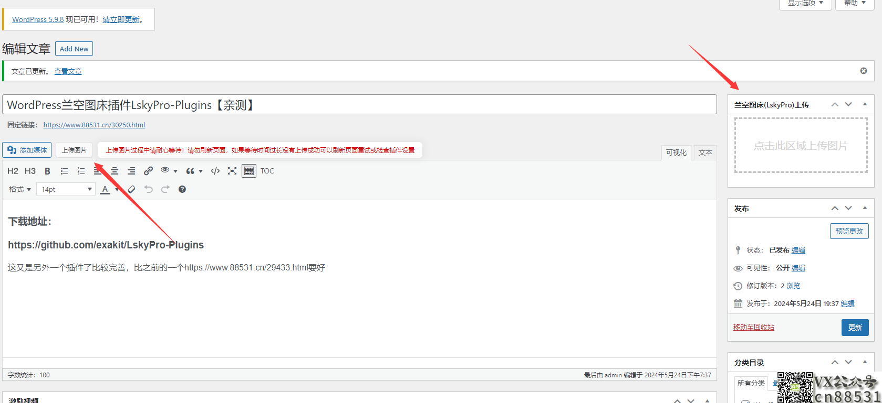The width and height of the screenshot is (882, 403).
Task: Move 兰空图床 upload panel up
Action: (x=835, y=104)
